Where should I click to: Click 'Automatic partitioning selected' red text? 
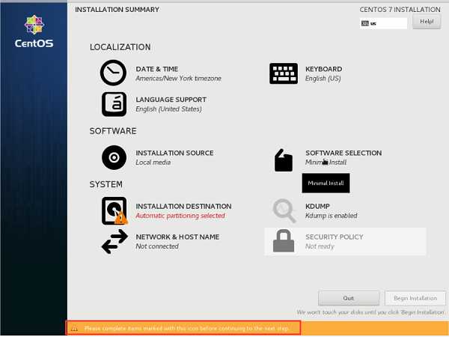point(180,216)
